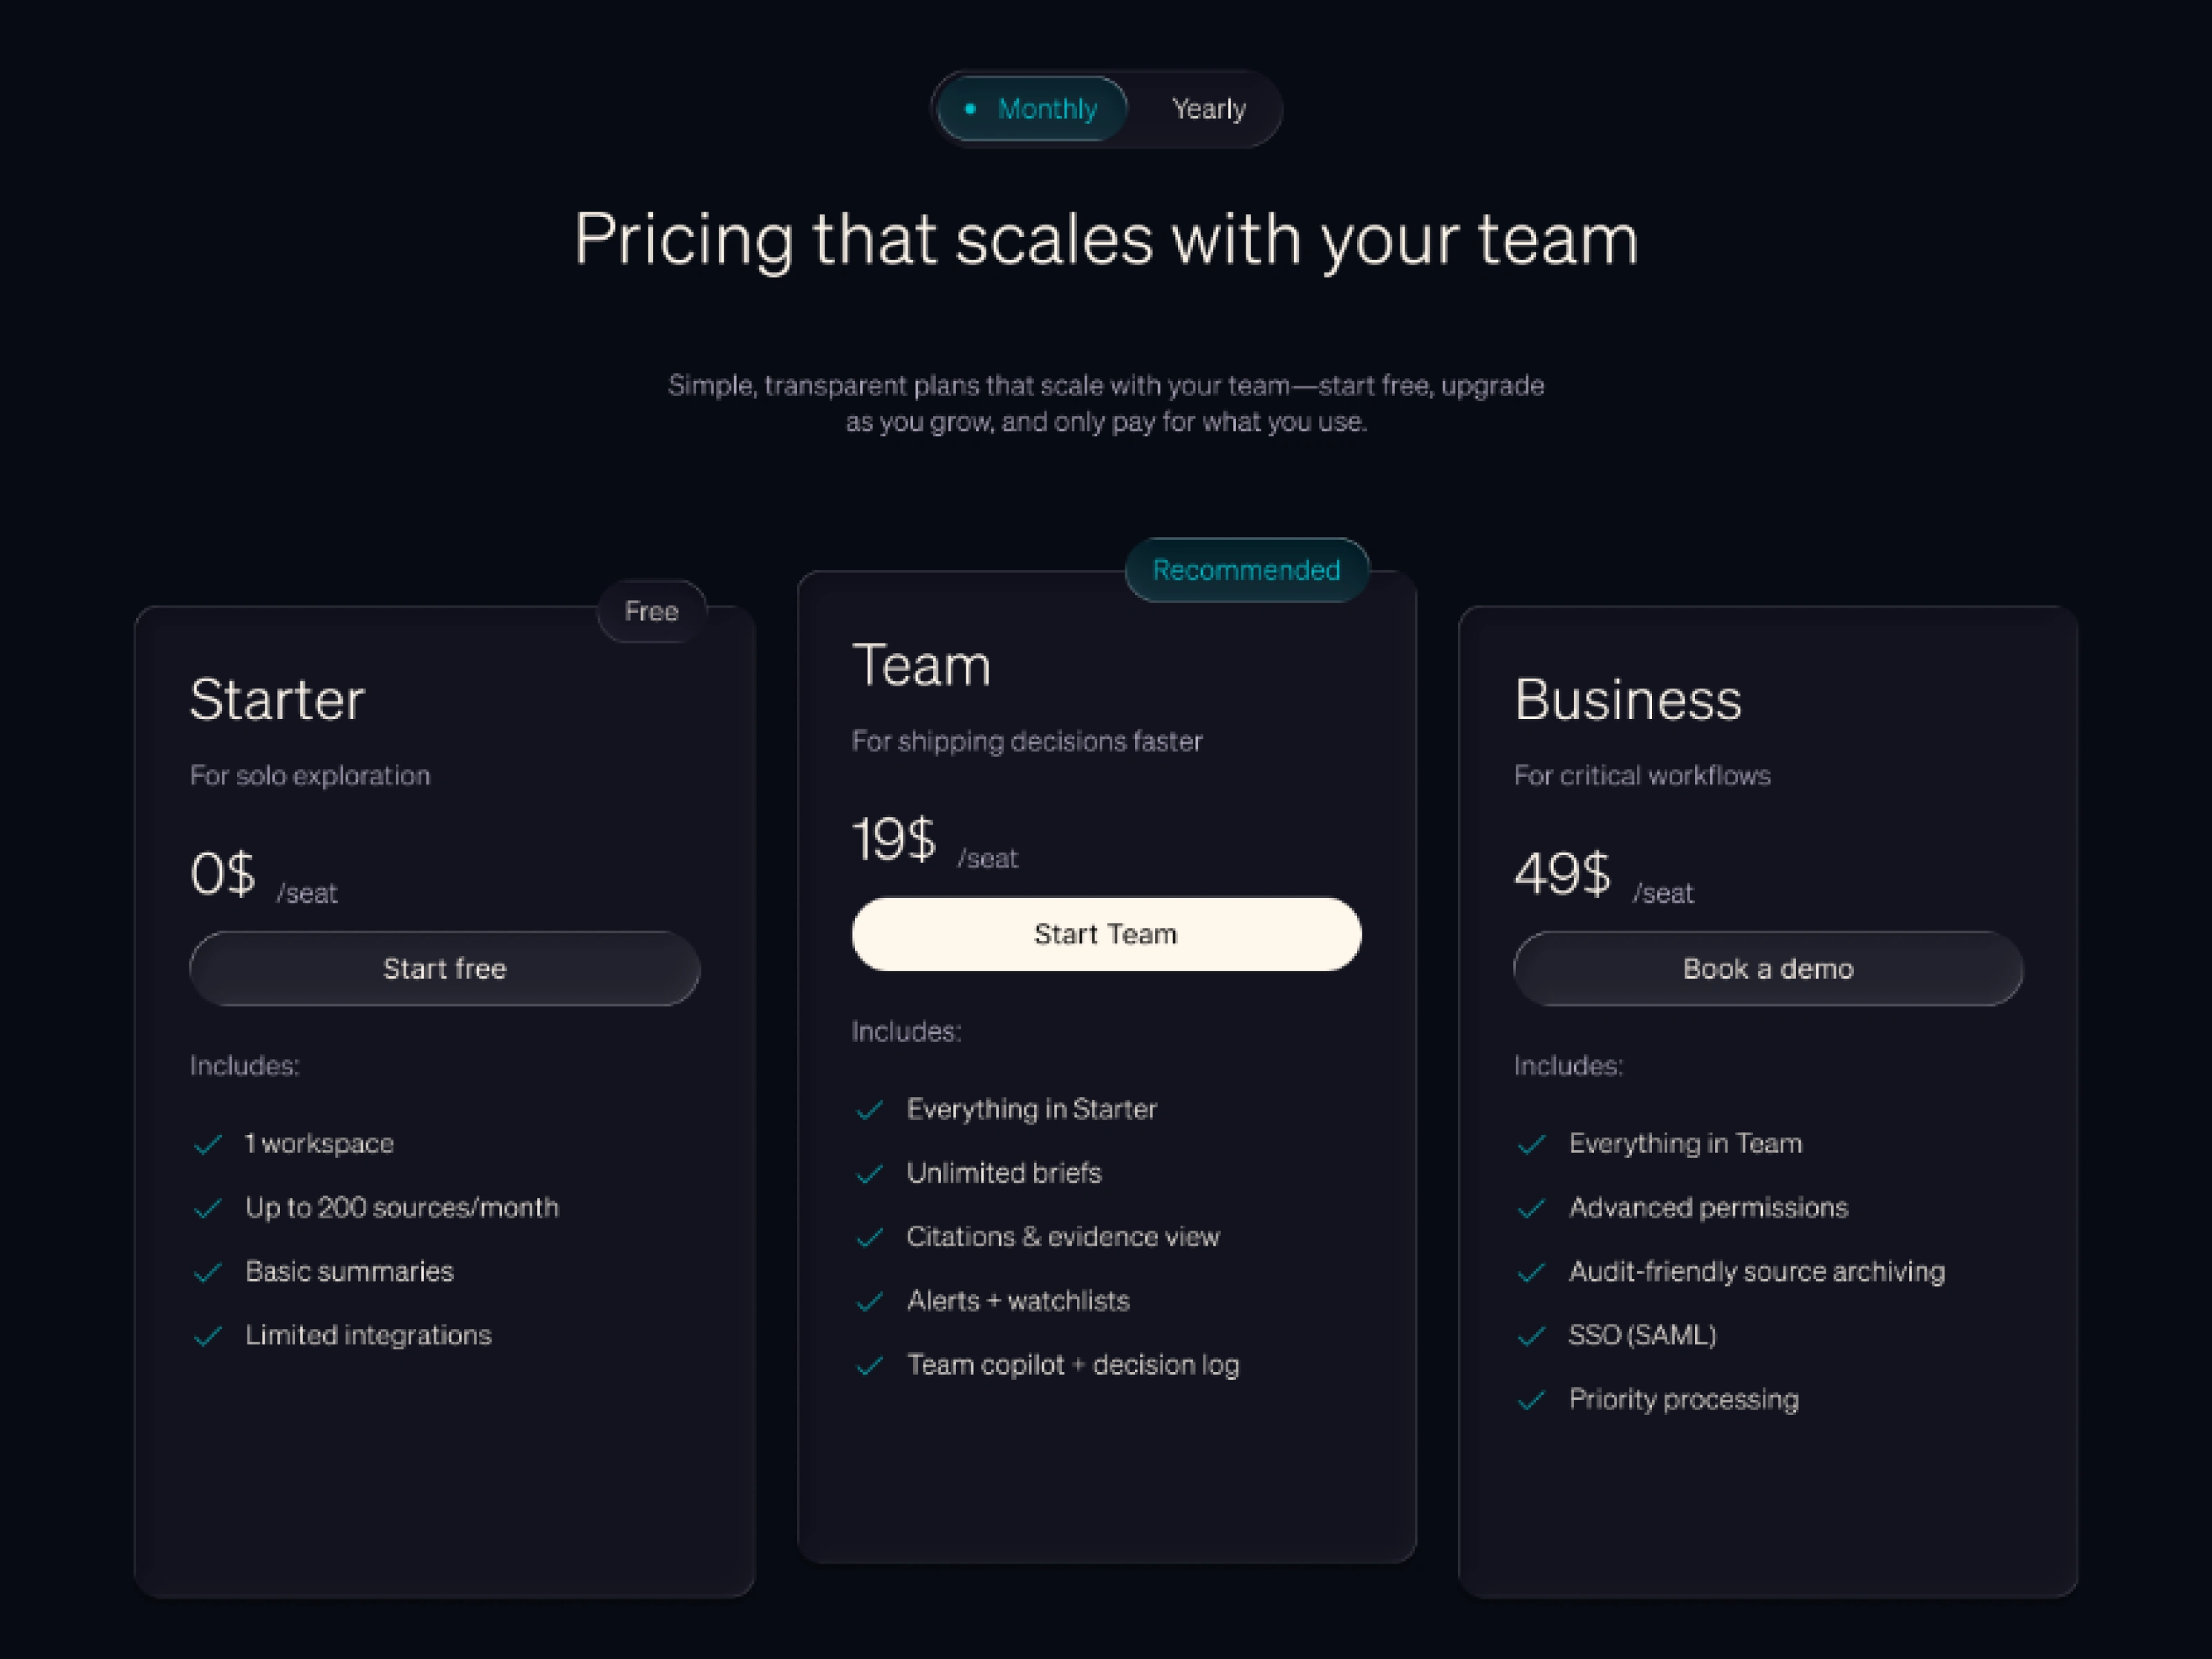Click the teal dot in Monthly toggle
The width and height of the screenshot is (2212, 1659).
click(x=970, y=108)
